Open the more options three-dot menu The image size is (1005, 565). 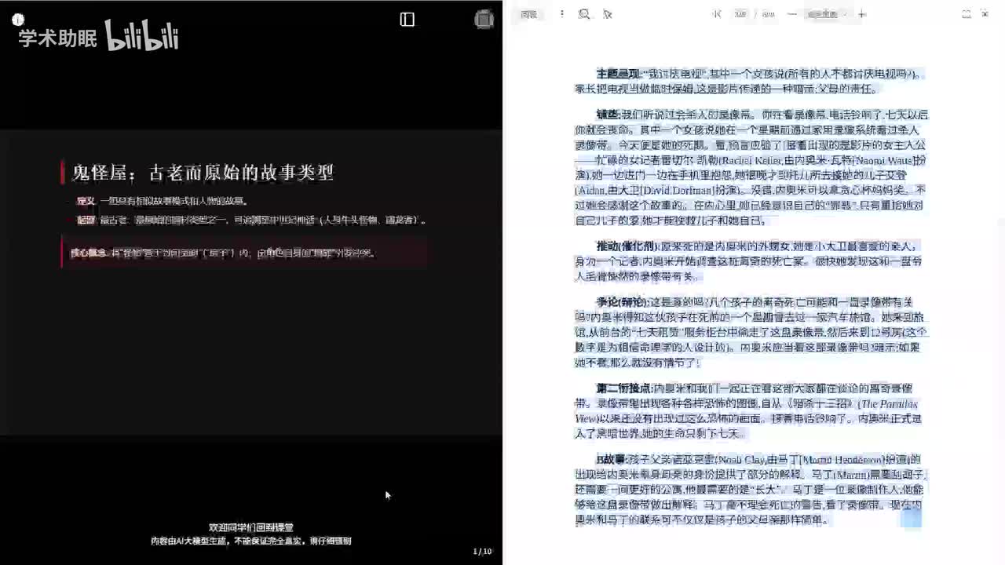tap(561, 14)
